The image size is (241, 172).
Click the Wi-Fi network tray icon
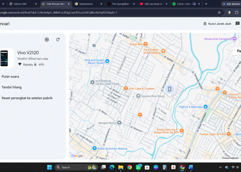233,167
